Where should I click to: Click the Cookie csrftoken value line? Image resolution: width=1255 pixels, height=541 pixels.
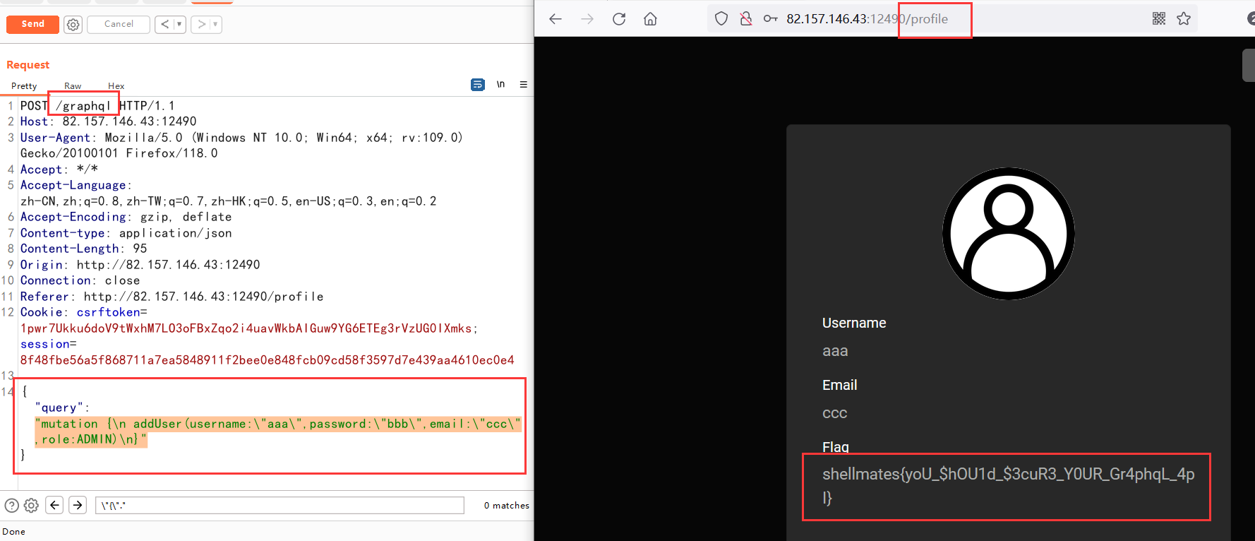coord(248,328)
